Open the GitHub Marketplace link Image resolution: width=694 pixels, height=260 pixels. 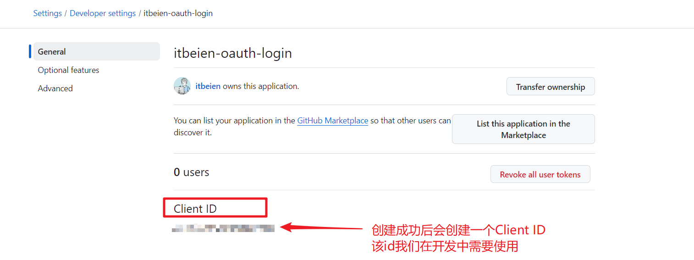coord(333,121)
